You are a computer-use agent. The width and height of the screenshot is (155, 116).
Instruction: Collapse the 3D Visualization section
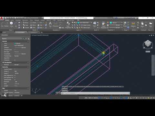pyautogui.click(x=28, y=63)
